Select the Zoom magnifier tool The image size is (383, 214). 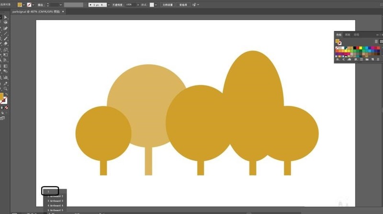click(6, 89)
